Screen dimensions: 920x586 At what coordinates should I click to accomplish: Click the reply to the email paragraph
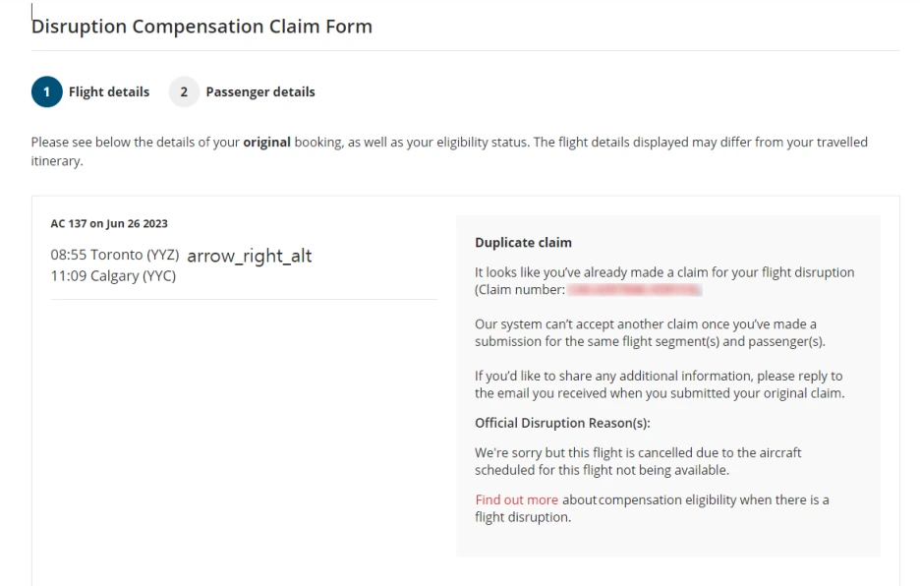coord(659,384)
